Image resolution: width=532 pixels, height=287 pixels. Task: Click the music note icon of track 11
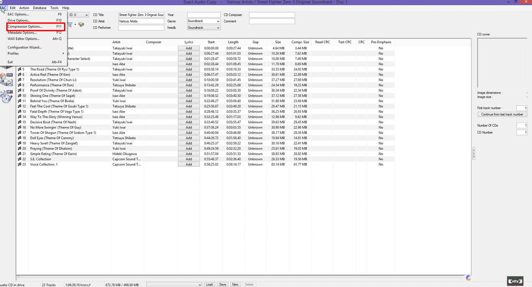(19, 101)
